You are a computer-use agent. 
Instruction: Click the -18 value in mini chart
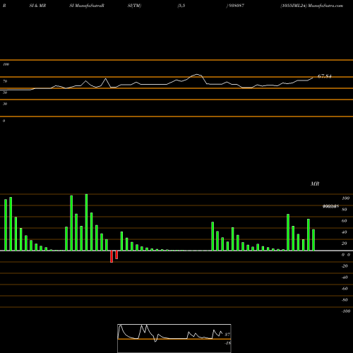[x=227, y=343]
